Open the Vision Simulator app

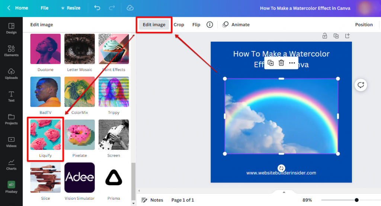pos(80,178)
